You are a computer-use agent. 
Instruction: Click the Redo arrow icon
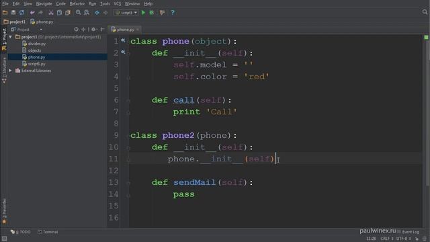point(40,13)
